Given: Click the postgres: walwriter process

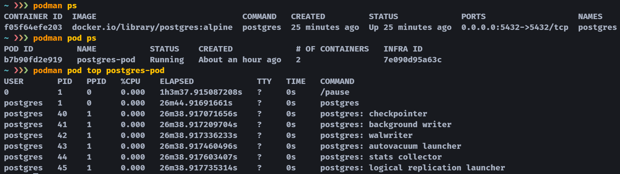Looking at the screenshot, I should click(366, 135).
